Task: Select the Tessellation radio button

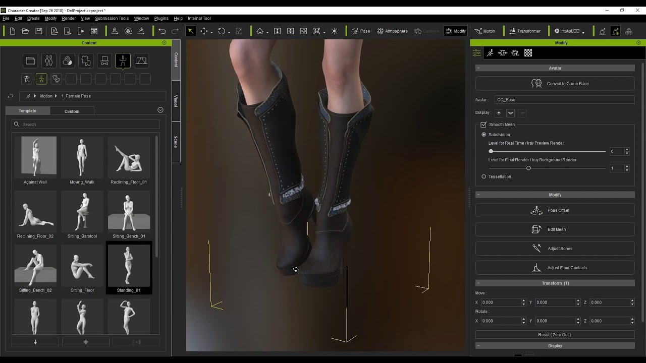Action: (483, 176)
